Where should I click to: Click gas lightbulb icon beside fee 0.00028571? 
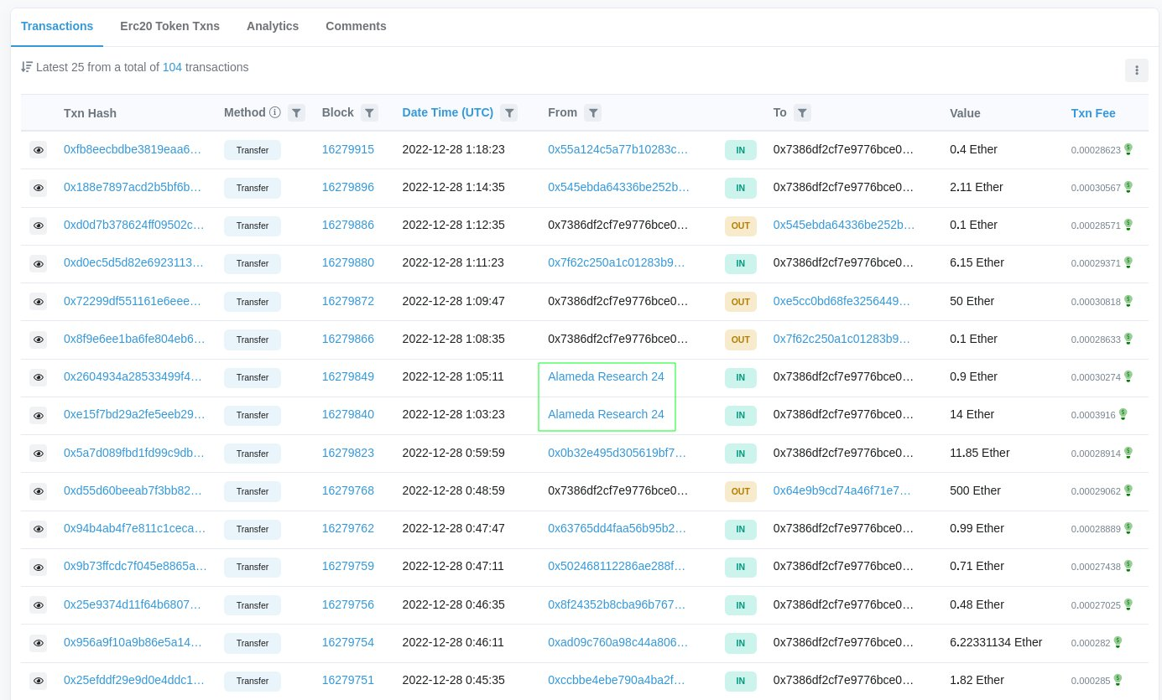[x=1128, y=225]
